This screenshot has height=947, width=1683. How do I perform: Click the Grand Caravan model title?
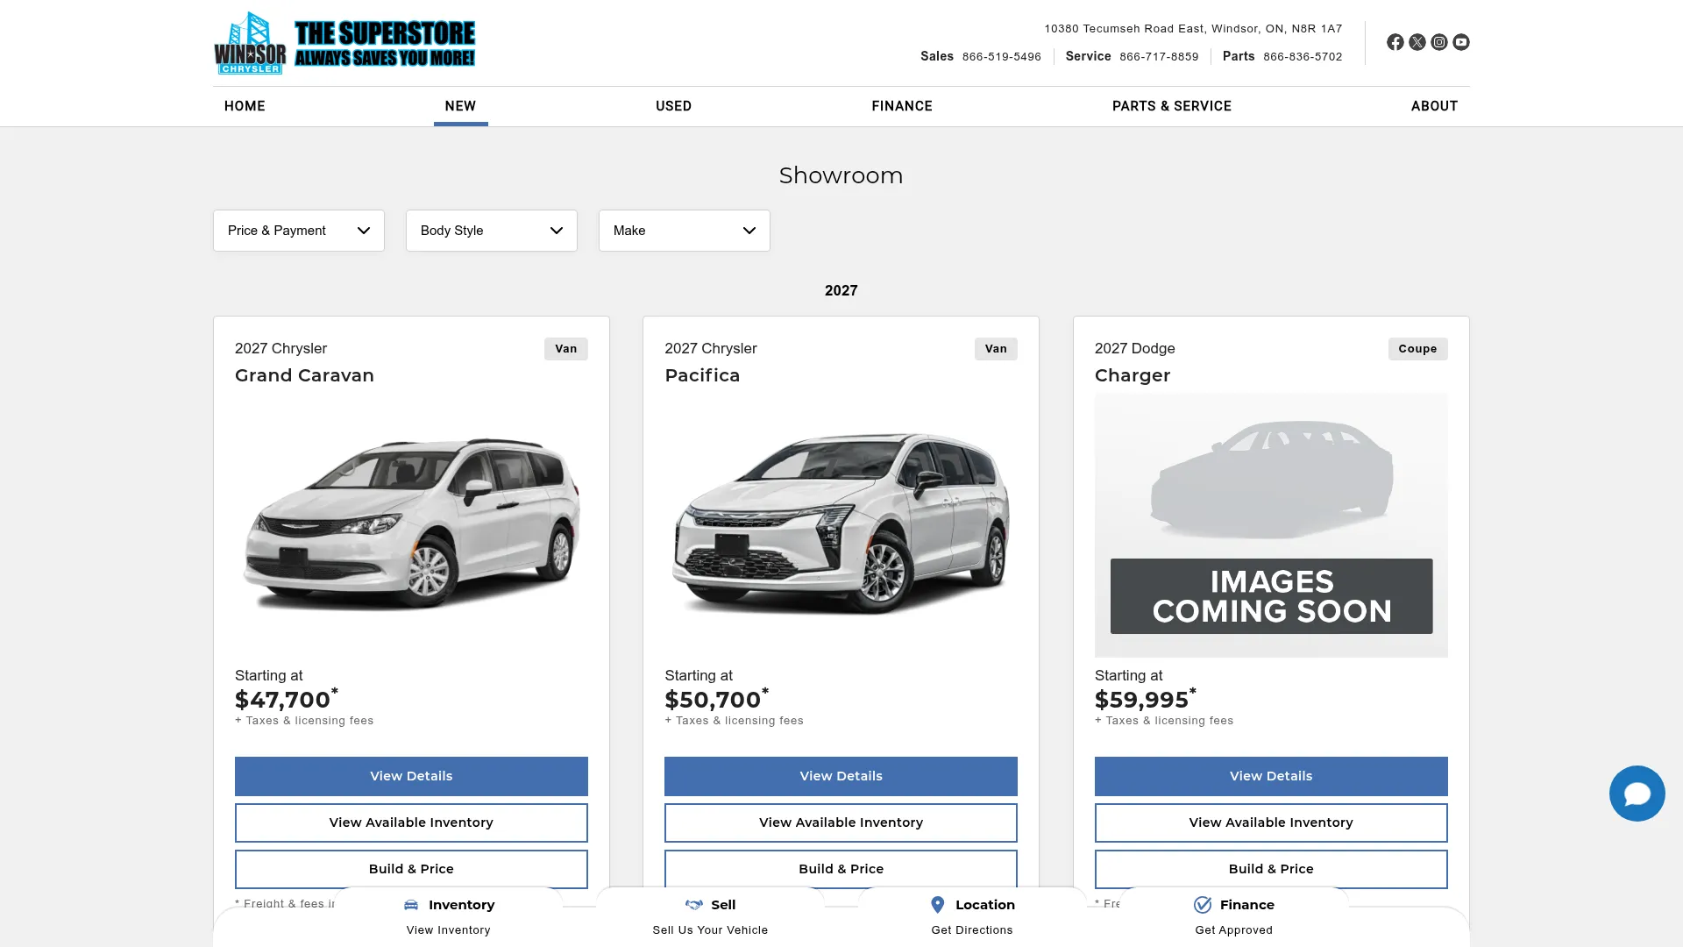[x=304, y=375]
